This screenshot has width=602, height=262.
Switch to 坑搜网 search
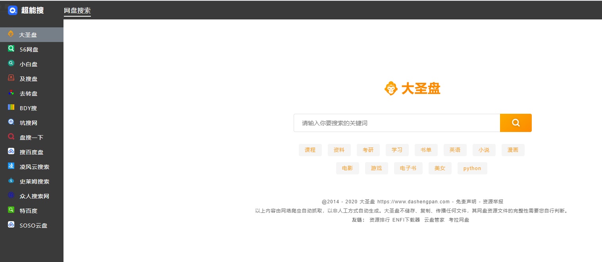(28, 122)
